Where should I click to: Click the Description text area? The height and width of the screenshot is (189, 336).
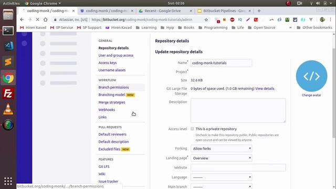click(x=238, y=111)
